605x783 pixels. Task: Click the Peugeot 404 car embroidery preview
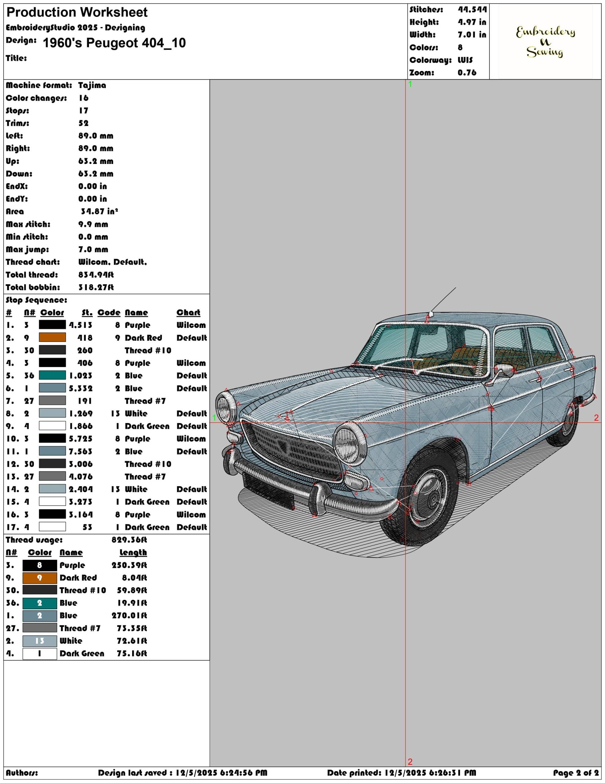406,422
